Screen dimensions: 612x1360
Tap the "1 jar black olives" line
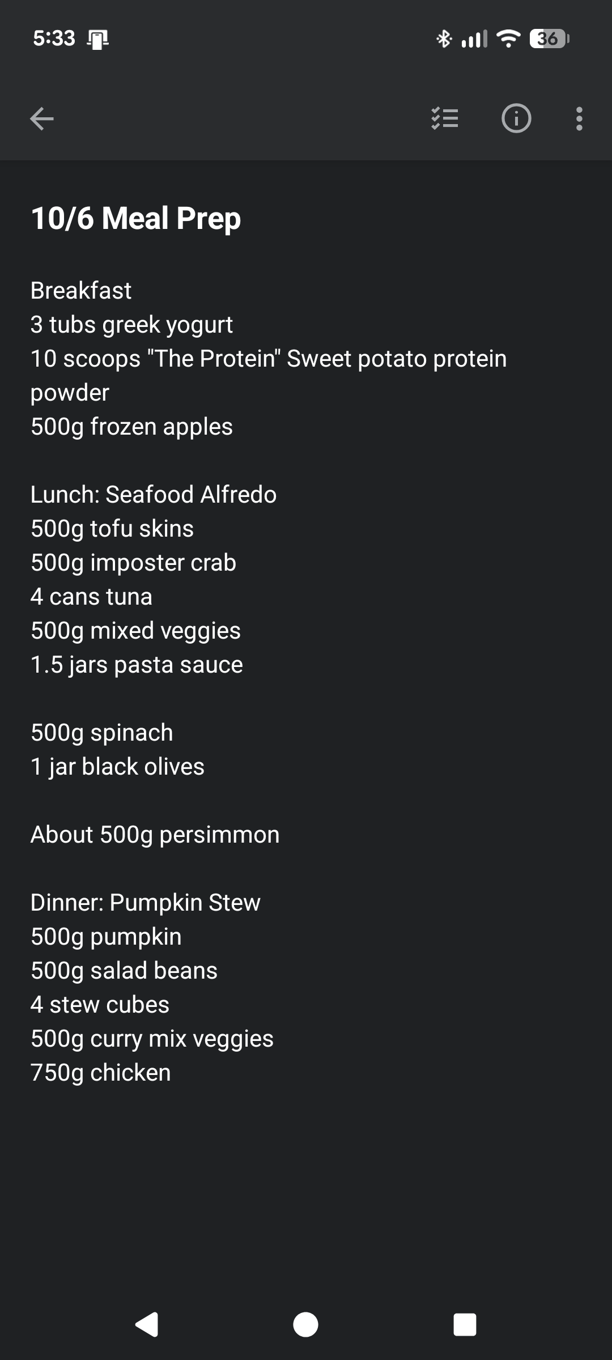118,767
